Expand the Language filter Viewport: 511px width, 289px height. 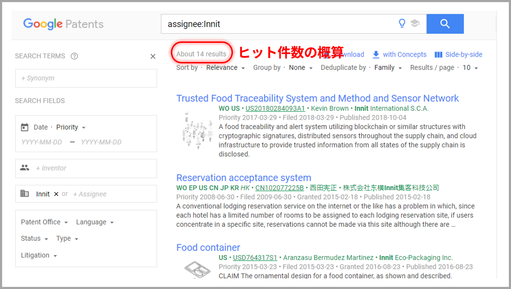pos(95,222)
